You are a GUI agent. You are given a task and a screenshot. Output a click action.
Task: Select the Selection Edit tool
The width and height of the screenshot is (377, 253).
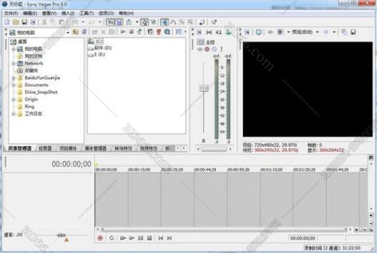[x=182, y=22]
